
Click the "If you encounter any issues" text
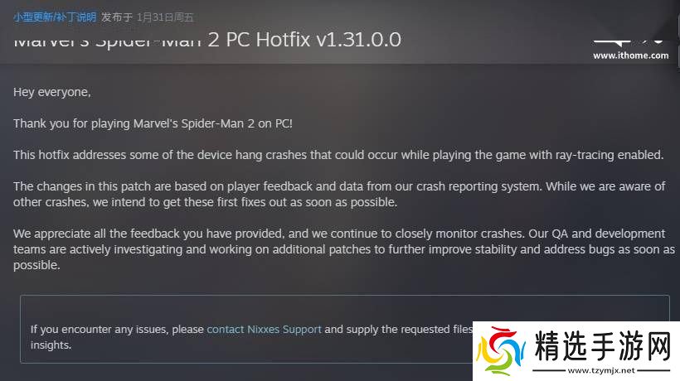coord(100,330)
